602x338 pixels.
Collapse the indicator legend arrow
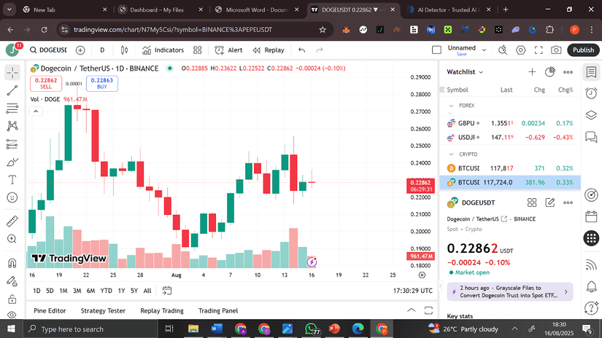point(36,111)
